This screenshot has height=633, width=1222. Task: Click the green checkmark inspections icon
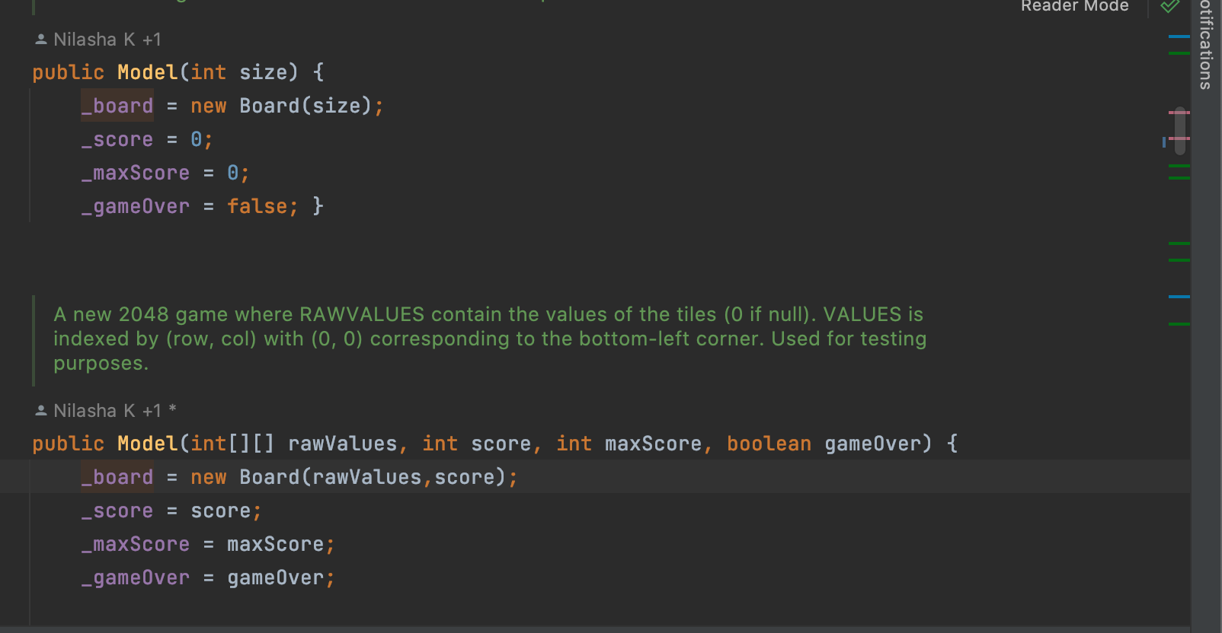pos(1169,7)
